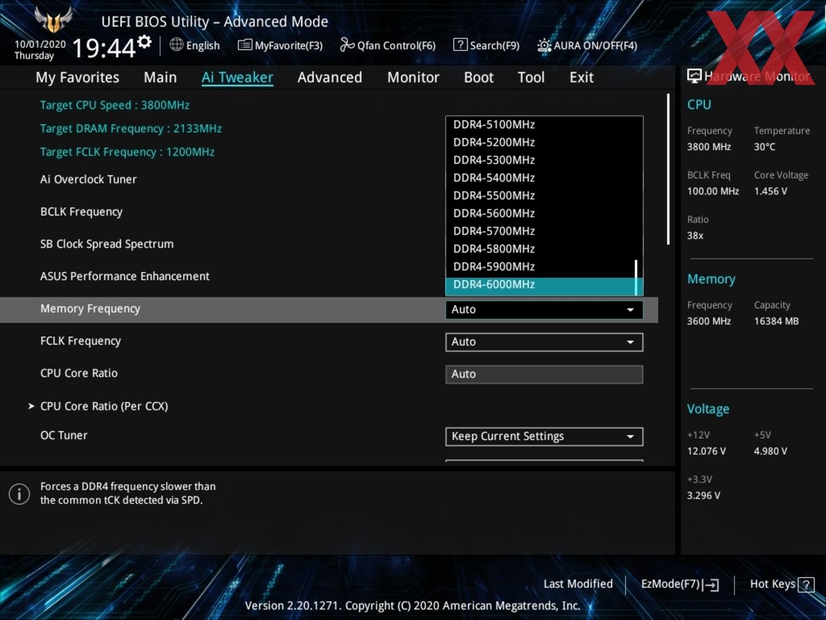Viewport: 826px width, 620px height.
Task: Select the SB Clock Spread Spectrum row
Action: [x=107, y=244]
